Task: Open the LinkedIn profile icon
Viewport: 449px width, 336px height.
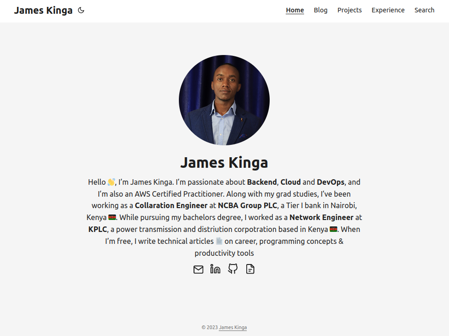Action: [x=216, y=270]
